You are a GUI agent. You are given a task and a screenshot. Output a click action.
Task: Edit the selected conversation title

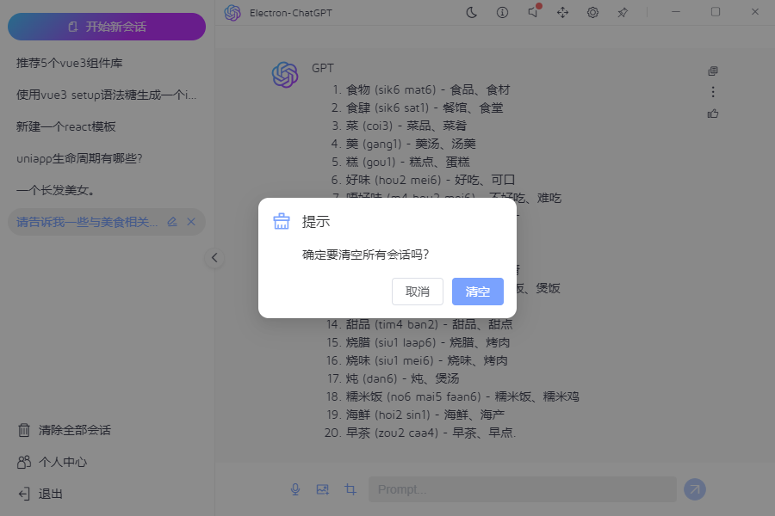click(x=172, y=222)
